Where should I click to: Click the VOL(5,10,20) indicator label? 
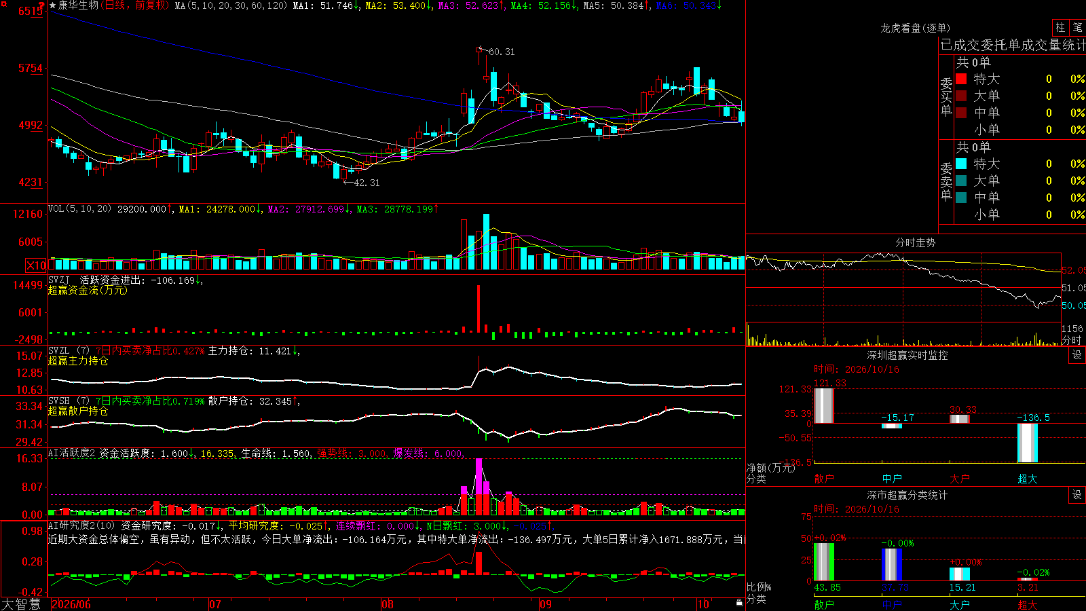tap(79, 209)
